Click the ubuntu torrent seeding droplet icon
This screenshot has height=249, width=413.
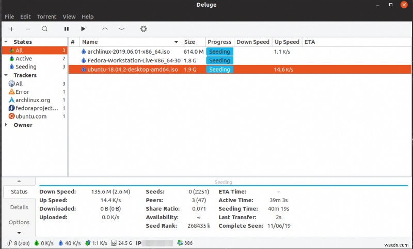84,70
